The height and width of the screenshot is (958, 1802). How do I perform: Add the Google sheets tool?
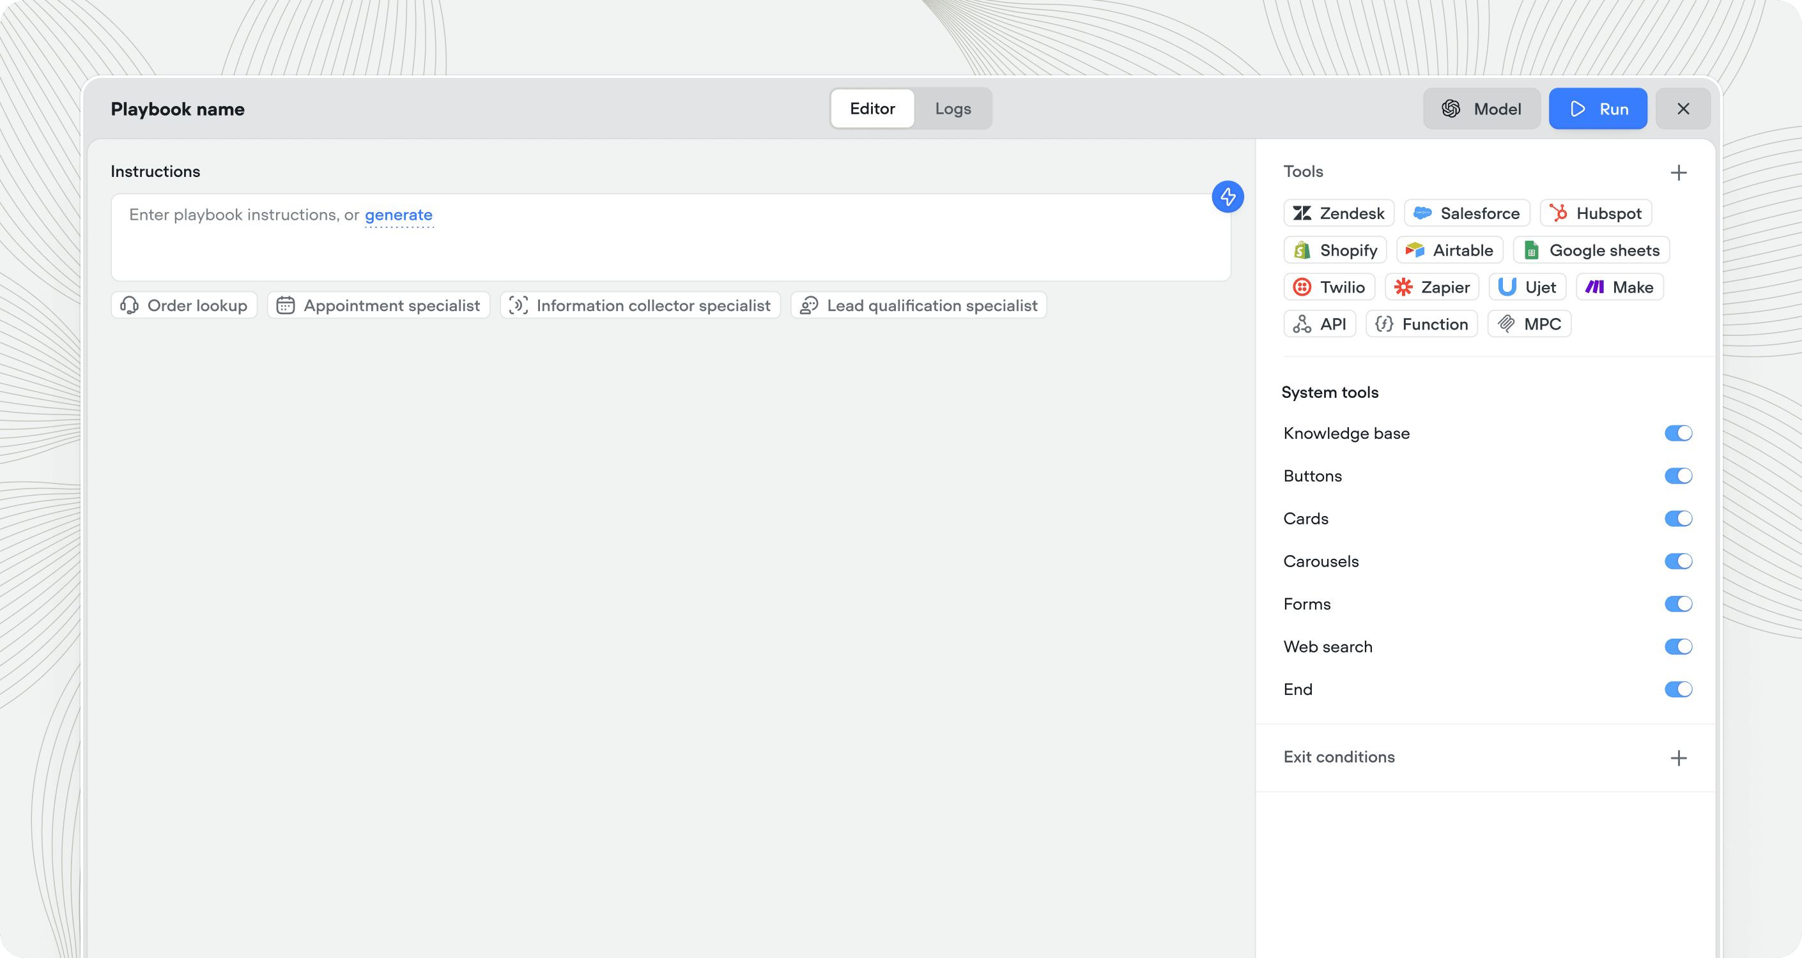(1590, 250)
